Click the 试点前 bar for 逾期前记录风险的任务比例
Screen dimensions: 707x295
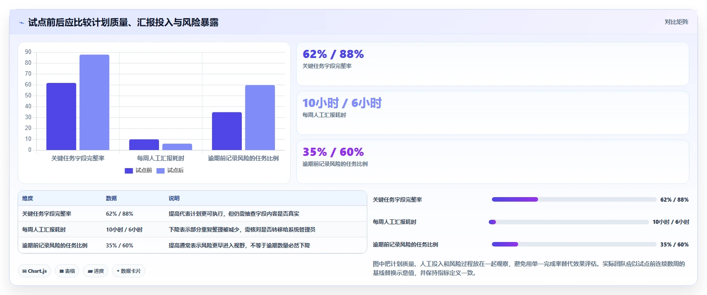click(227, 131)
